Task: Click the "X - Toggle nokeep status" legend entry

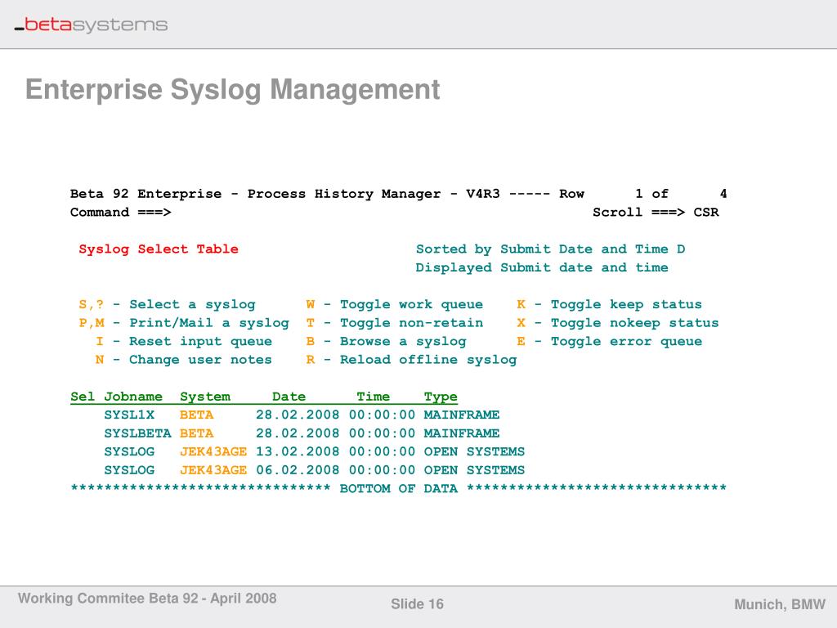Action: [x=618, y=322]
